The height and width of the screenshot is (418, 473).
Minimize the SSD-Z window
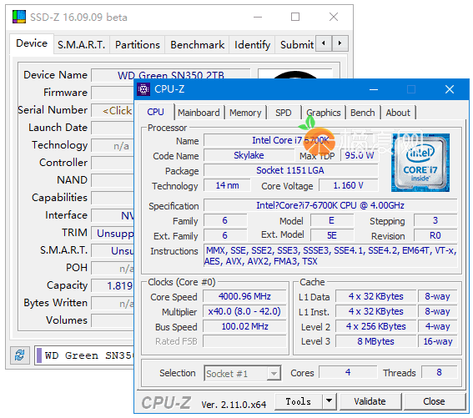pos(258,17)
